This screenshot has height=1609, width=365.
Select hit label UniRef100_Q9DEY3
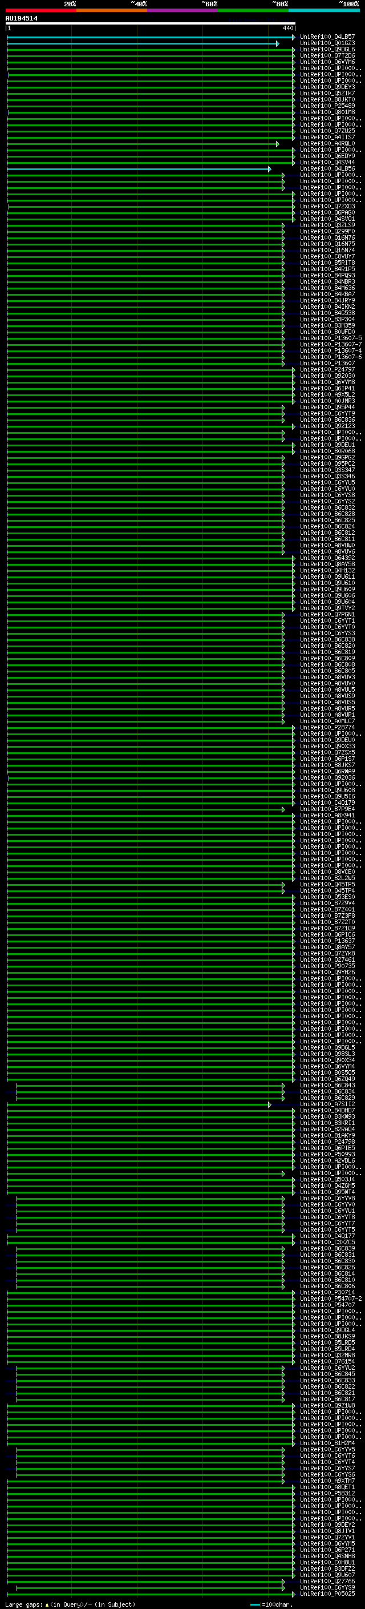pos(327,87)
